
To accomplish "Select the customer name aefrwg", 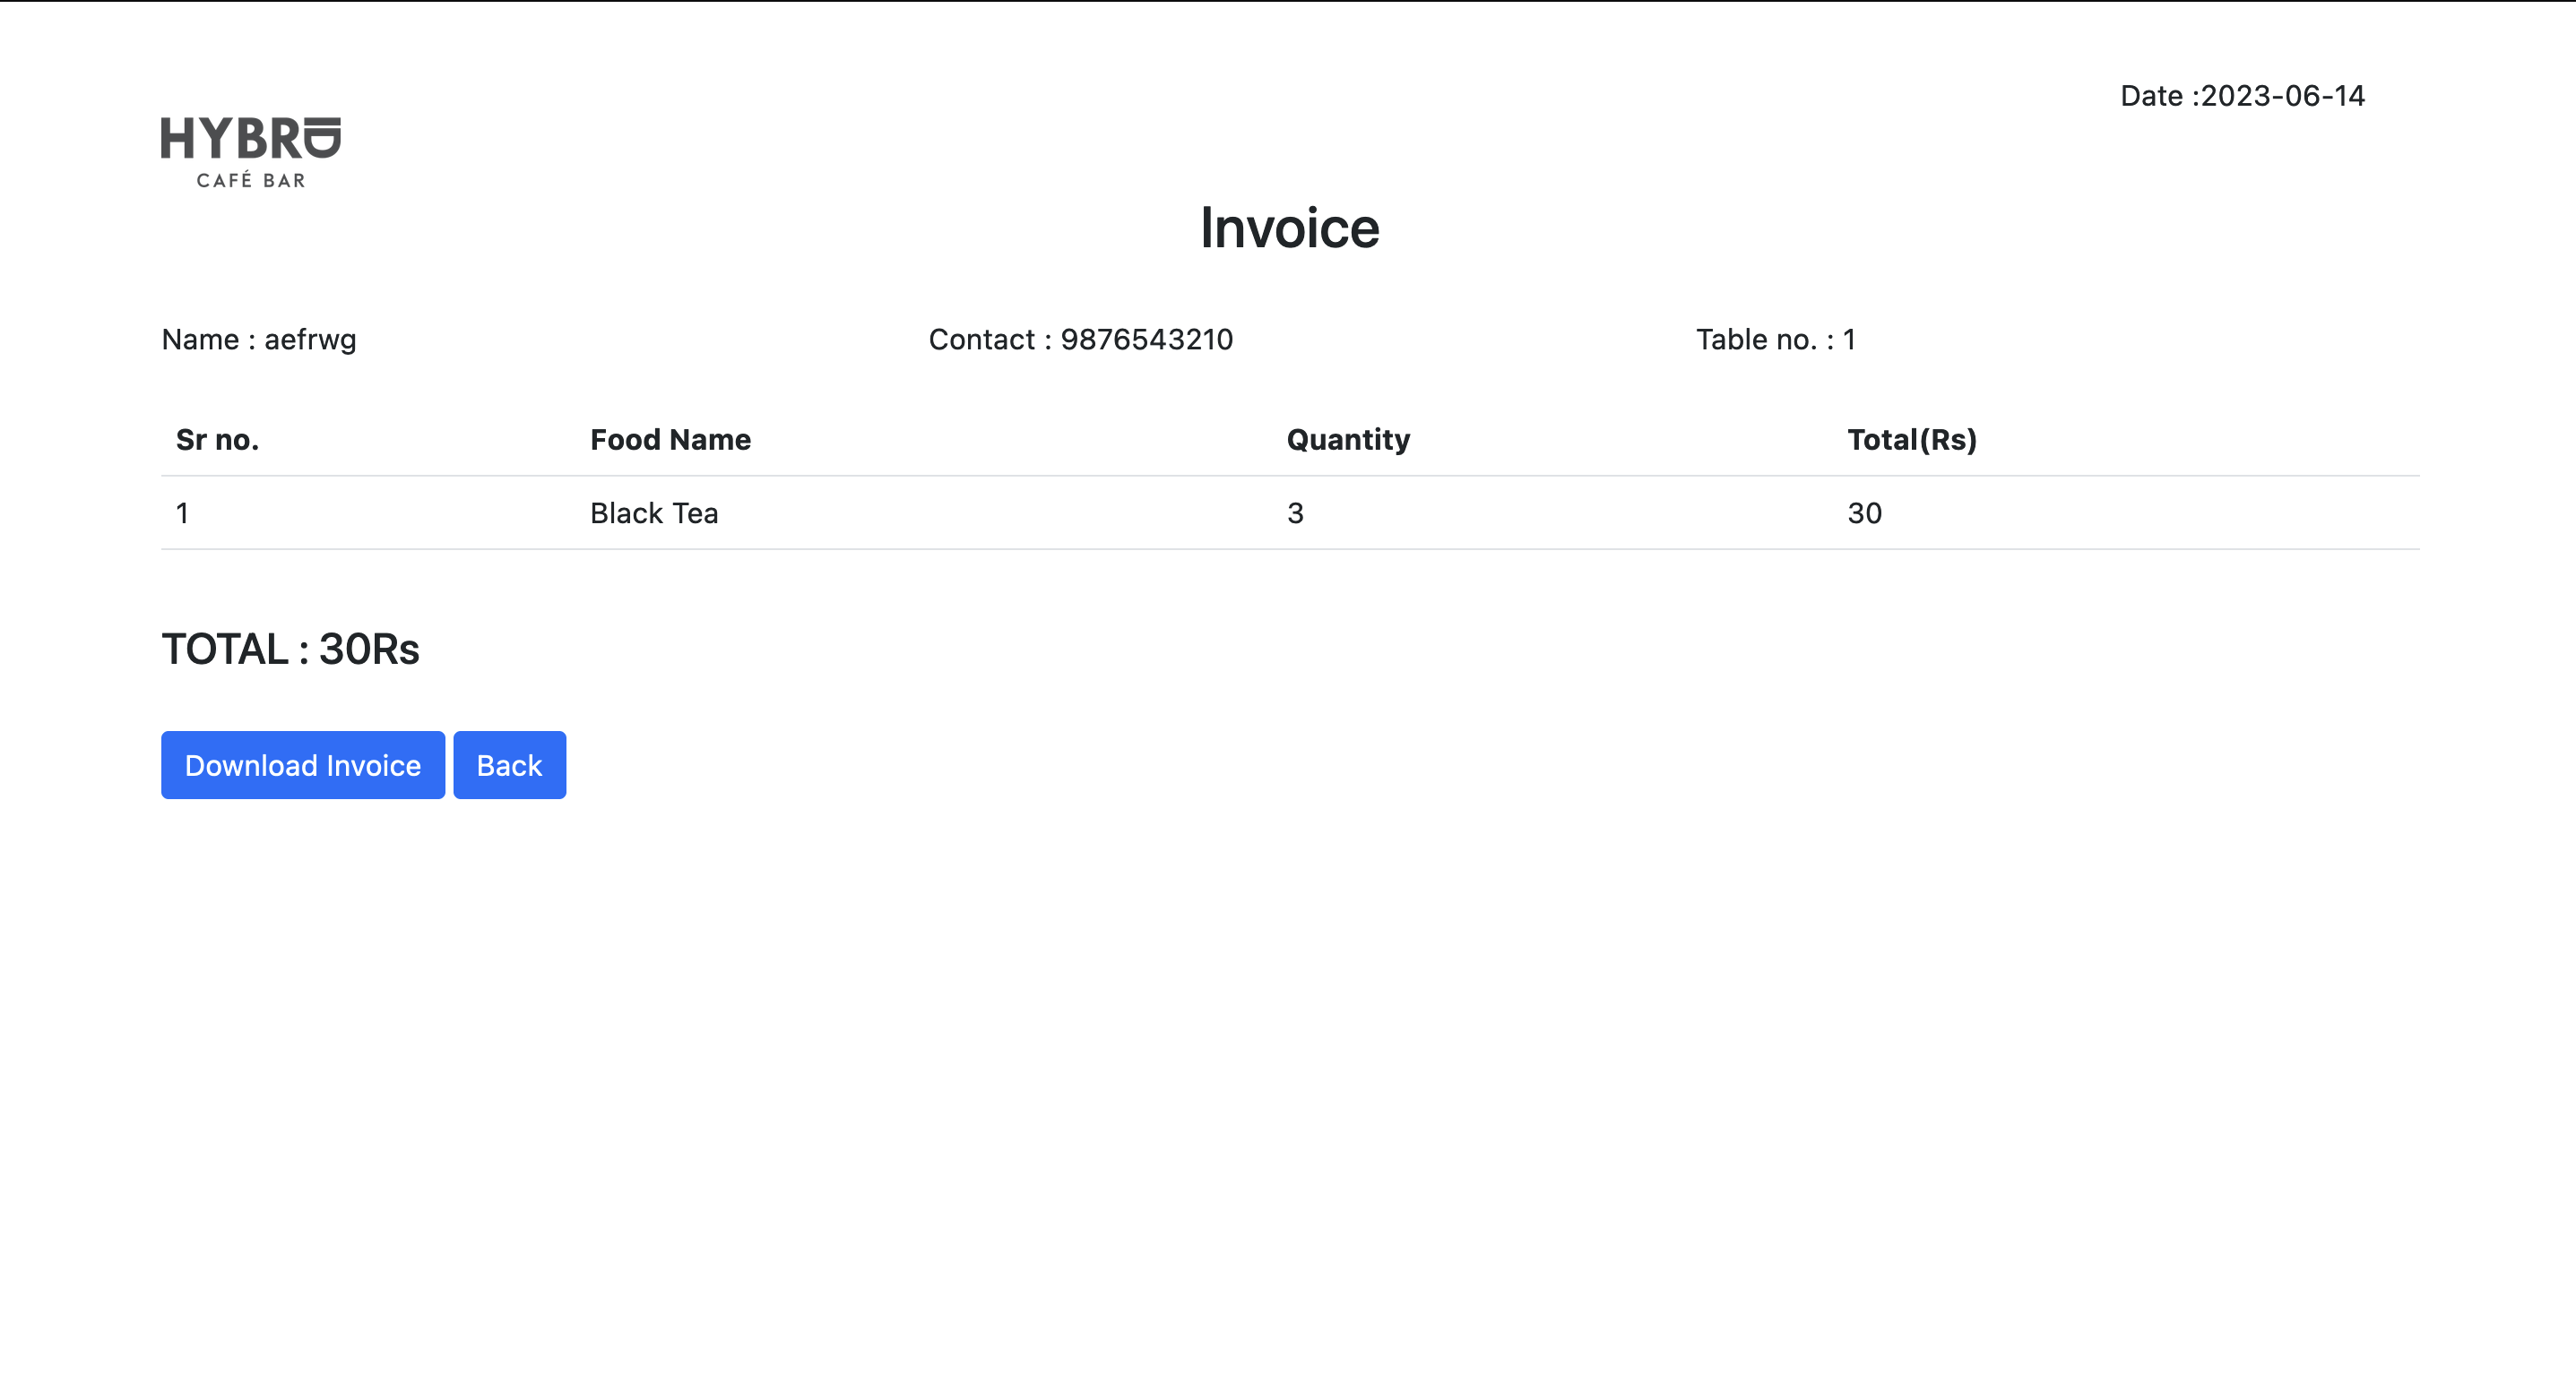I will click(258, 339).
